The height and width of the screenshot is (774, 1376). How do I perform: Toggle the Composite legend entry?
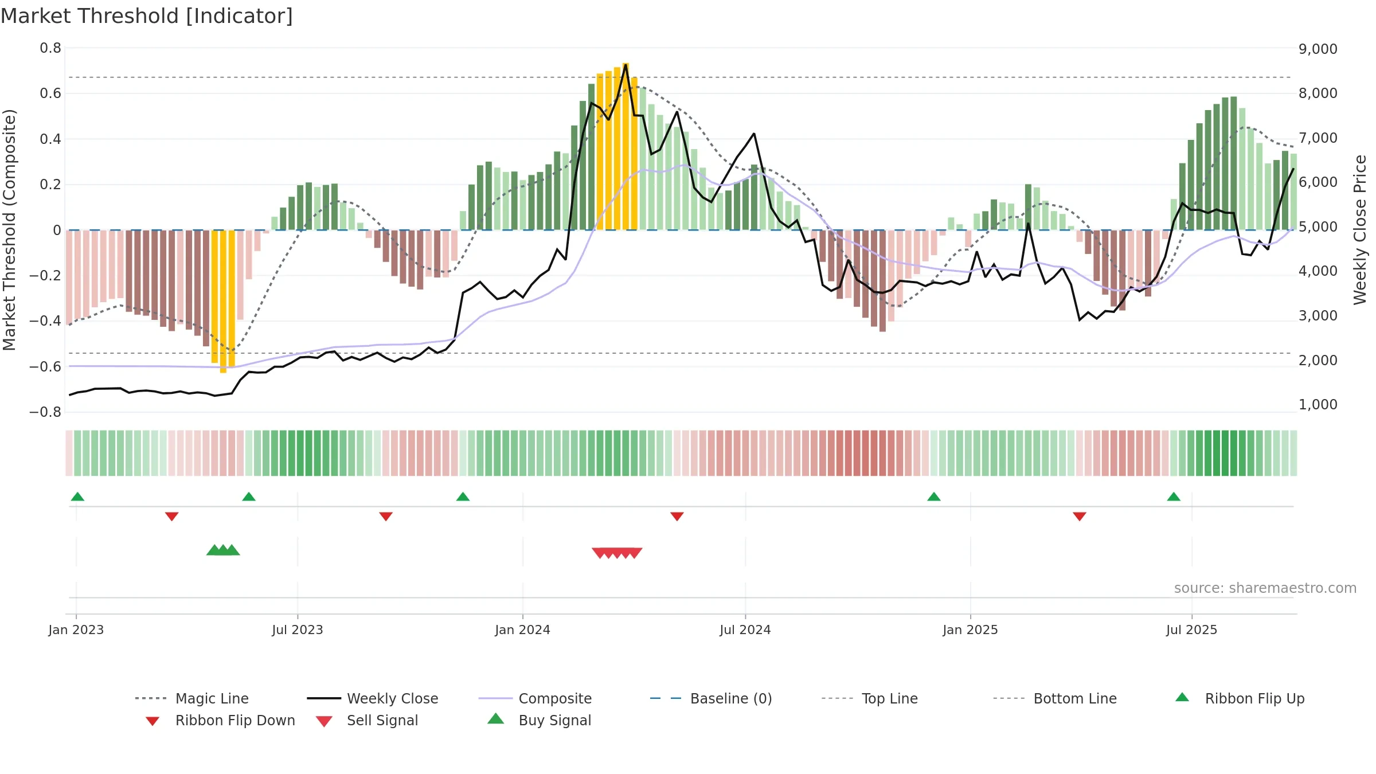point(535,698)
